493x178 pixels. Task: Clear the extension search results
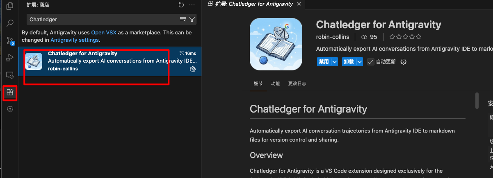pos(183,19)
